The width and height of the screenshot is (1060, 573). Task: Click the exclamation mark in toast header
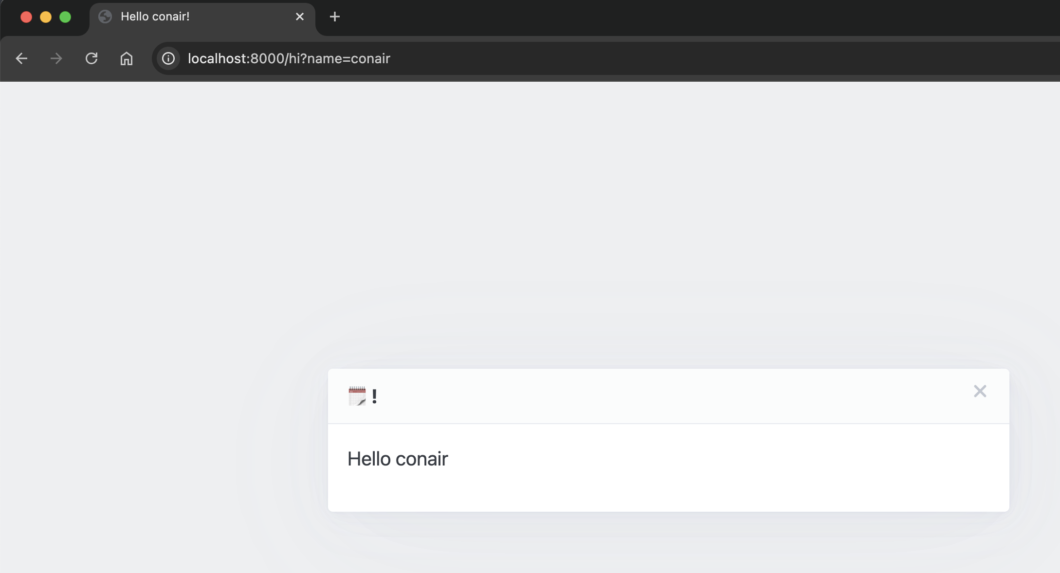(374, 396)
